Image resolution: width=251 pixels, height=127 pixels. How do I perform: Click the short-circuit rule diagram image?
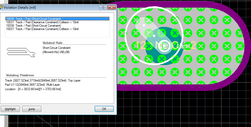[x=21, y=52]
